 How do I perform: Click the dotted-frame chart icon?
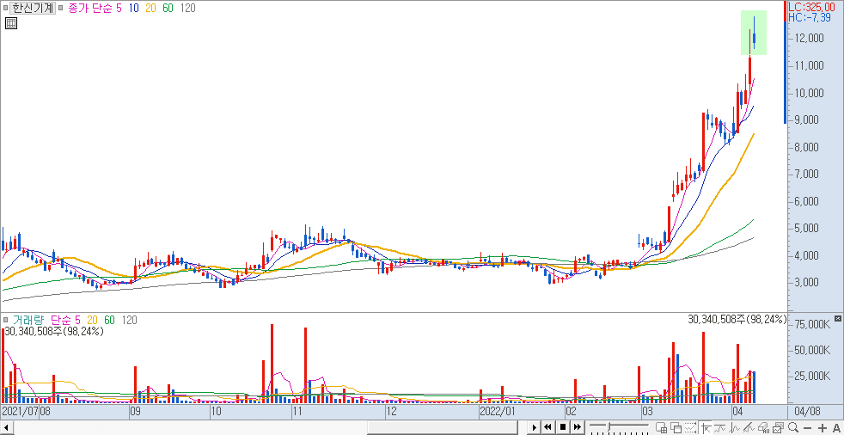[x=690, y=428]
